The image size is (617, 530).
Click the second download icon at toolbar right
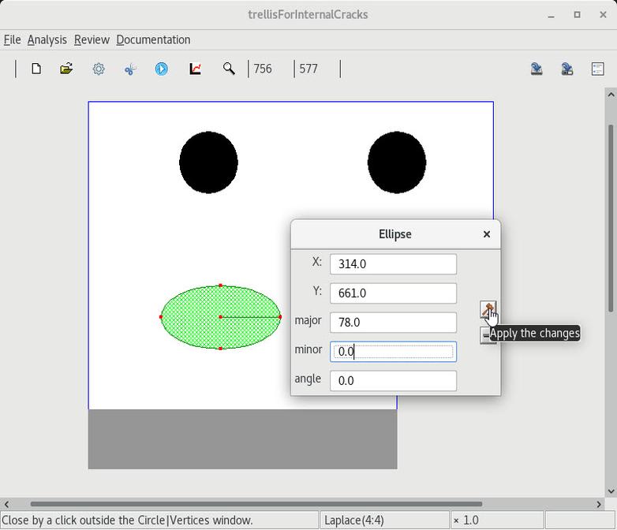[x=567, y=69]
